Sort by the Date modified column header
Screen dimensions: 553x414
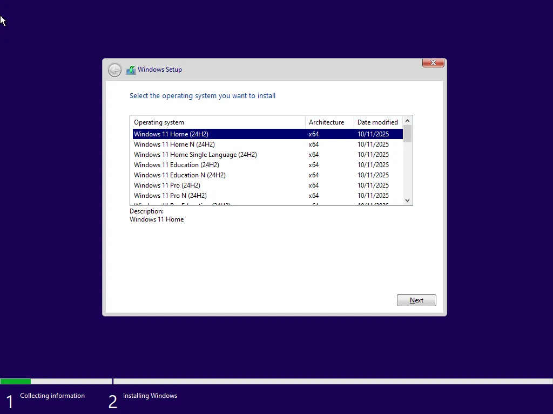(377, 122)
